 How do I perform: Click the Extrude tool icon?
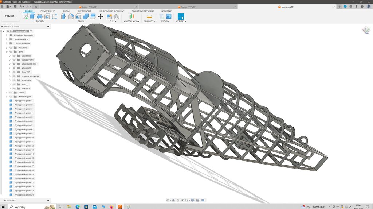point(32,16)
